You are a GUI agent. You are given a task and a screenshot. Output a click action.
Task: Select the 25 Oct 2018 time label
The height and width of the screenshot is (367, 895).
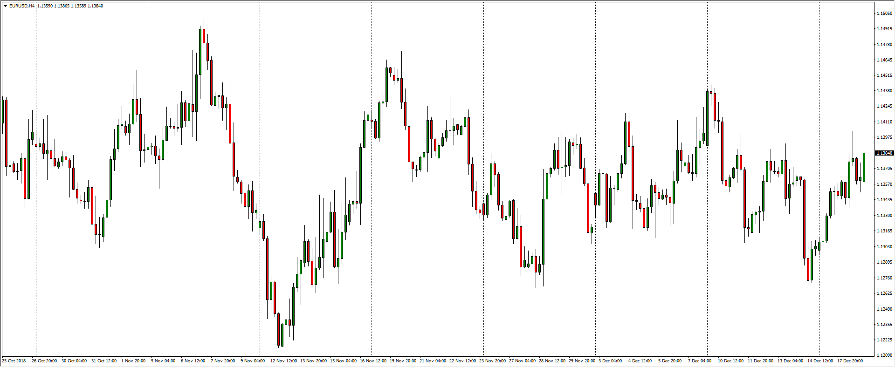click(x=14, y=361)
